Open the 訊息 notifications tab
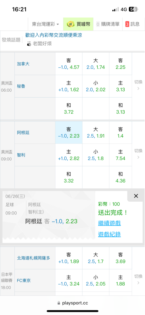Viewport: 145px width, 315px height. point(132,24)
